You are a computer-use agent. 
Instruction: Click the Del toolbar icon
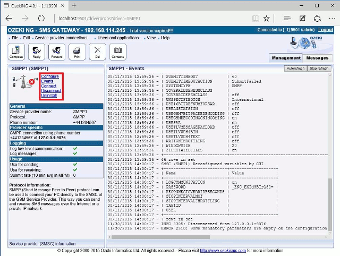[x=97, y=52]
